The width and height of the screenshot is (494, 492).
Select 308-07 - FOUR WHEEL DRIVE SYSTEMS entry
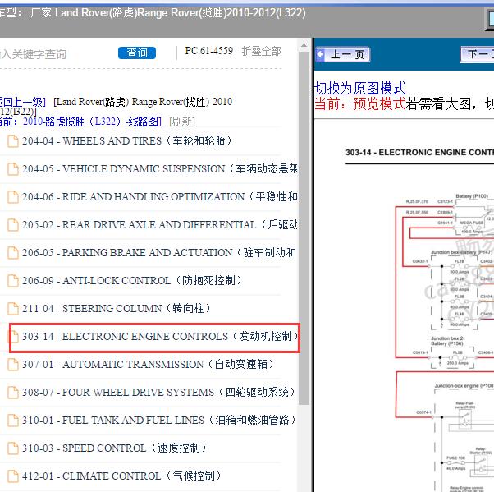pos(159,392)
